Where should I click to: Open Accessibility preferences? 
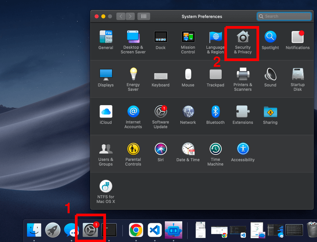(243, 152)
